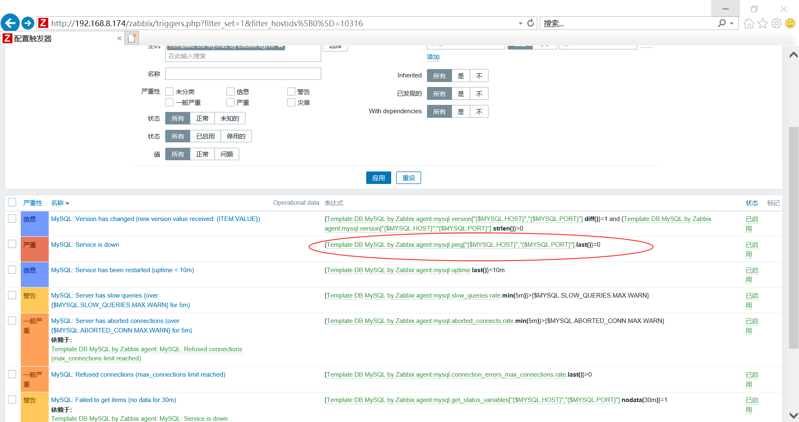Click the 重设 reset button
The image size is (799, 422).
[409, 178]
